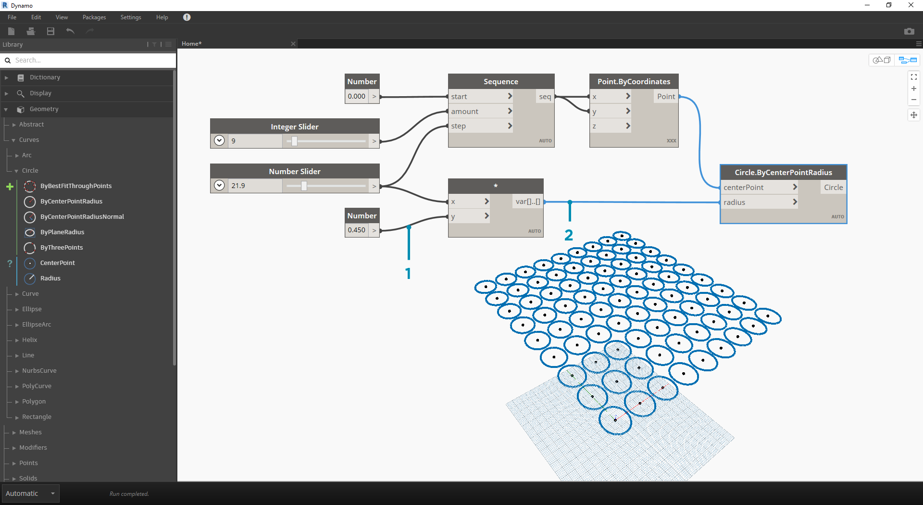Add the ByCenterPointRadius node
923x505 pixels.
[x=71, y=202]
